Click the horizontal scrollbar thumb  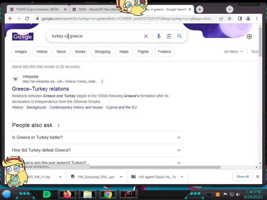tap(155, 167)
